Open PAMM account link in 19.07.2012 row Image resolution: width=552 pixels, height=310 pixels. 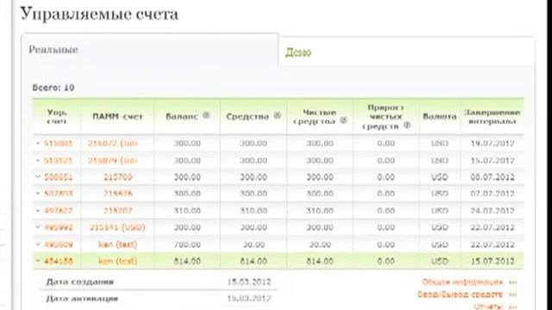[x=113, y=144]
